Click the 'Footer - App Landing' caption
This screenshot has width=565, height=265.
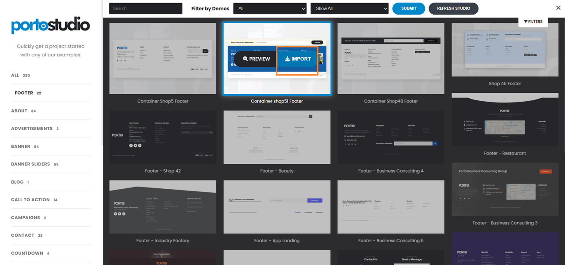click(277, 241)
